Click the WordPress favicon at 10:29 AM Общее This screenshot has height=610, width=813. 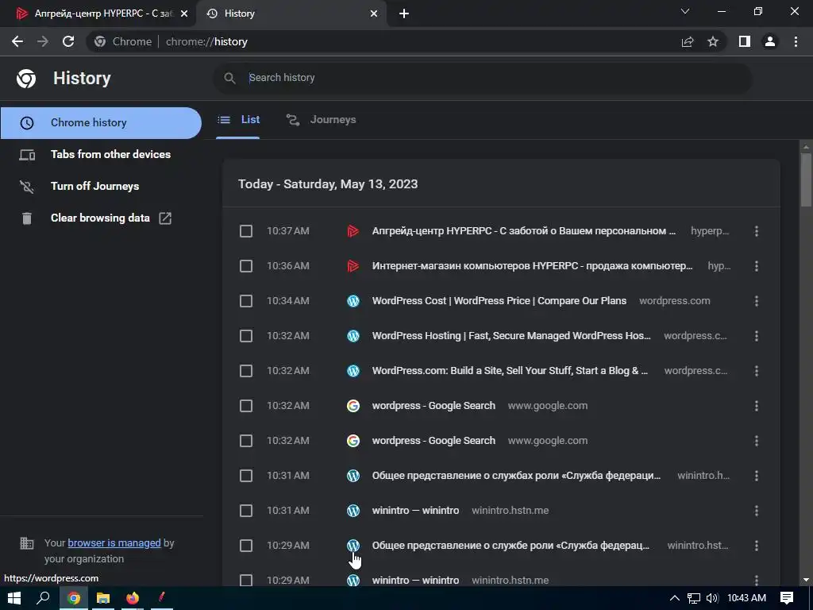click(x=353, y=546)
